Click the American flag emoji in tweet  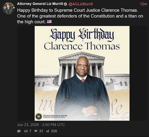(x=49, y=22)
